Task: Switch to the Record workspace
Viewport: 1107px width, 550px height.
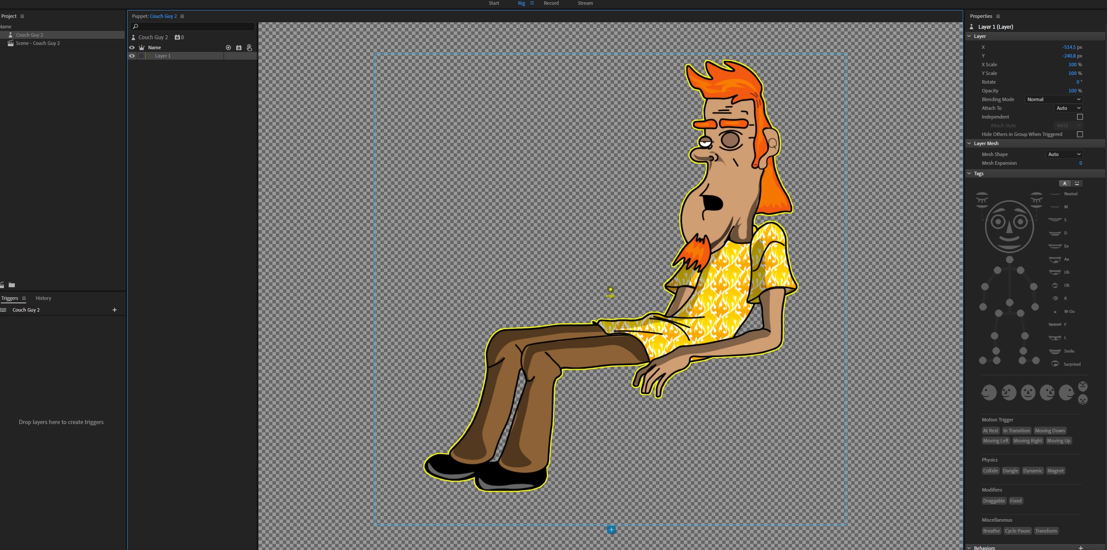Action: point(551,3)
